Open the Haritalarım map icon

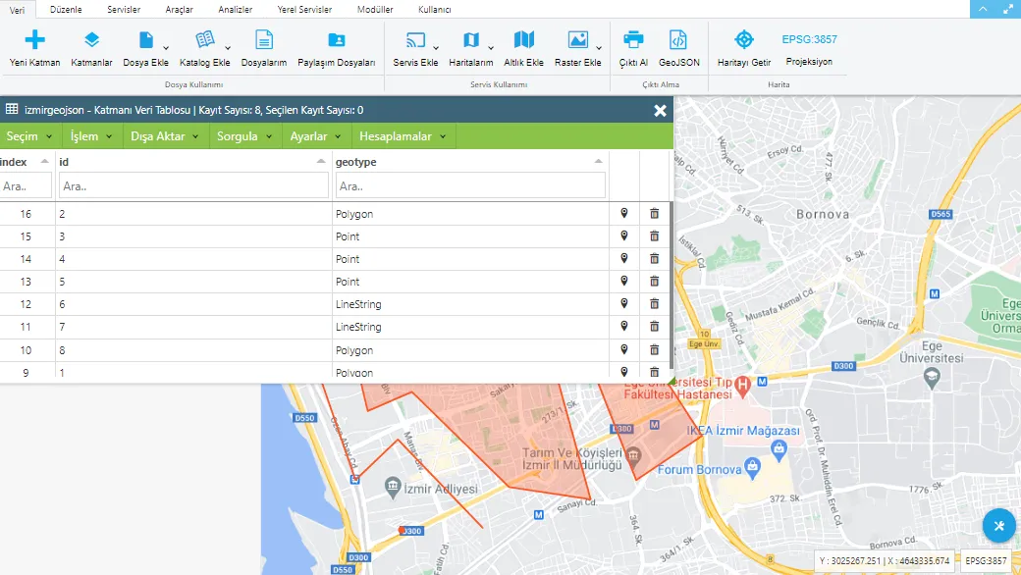(471, 39)
